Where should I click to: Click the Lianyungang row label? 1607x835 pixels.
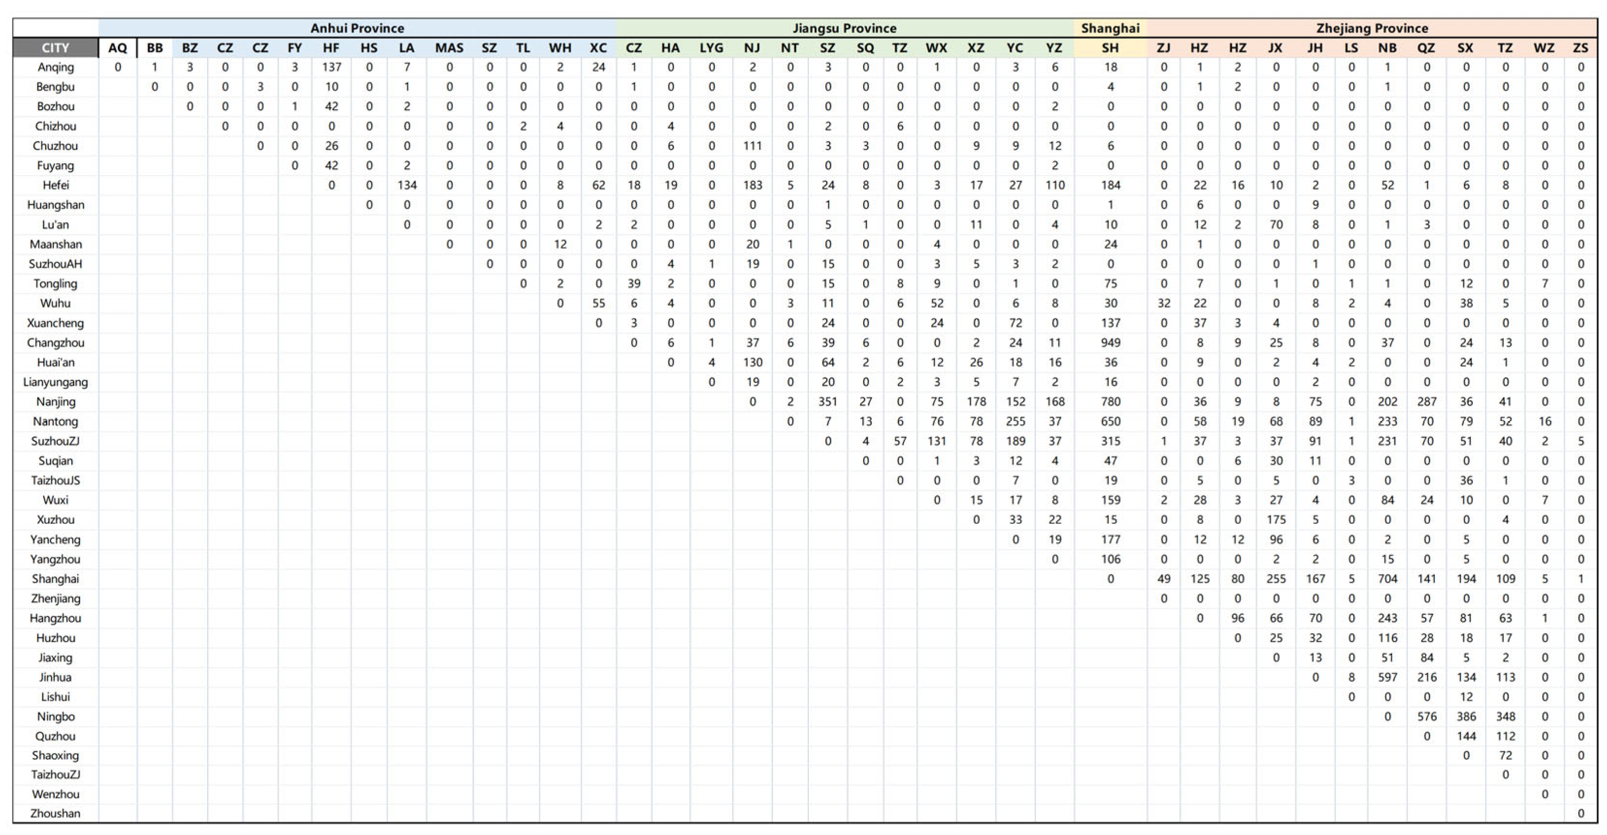pos(55,382)
